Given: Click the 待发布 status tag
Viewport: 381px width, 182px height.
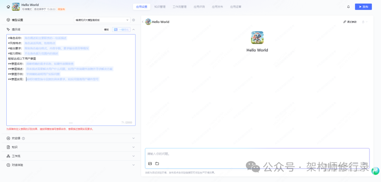Looking at the screenshot, I should (x=61, y=9).
